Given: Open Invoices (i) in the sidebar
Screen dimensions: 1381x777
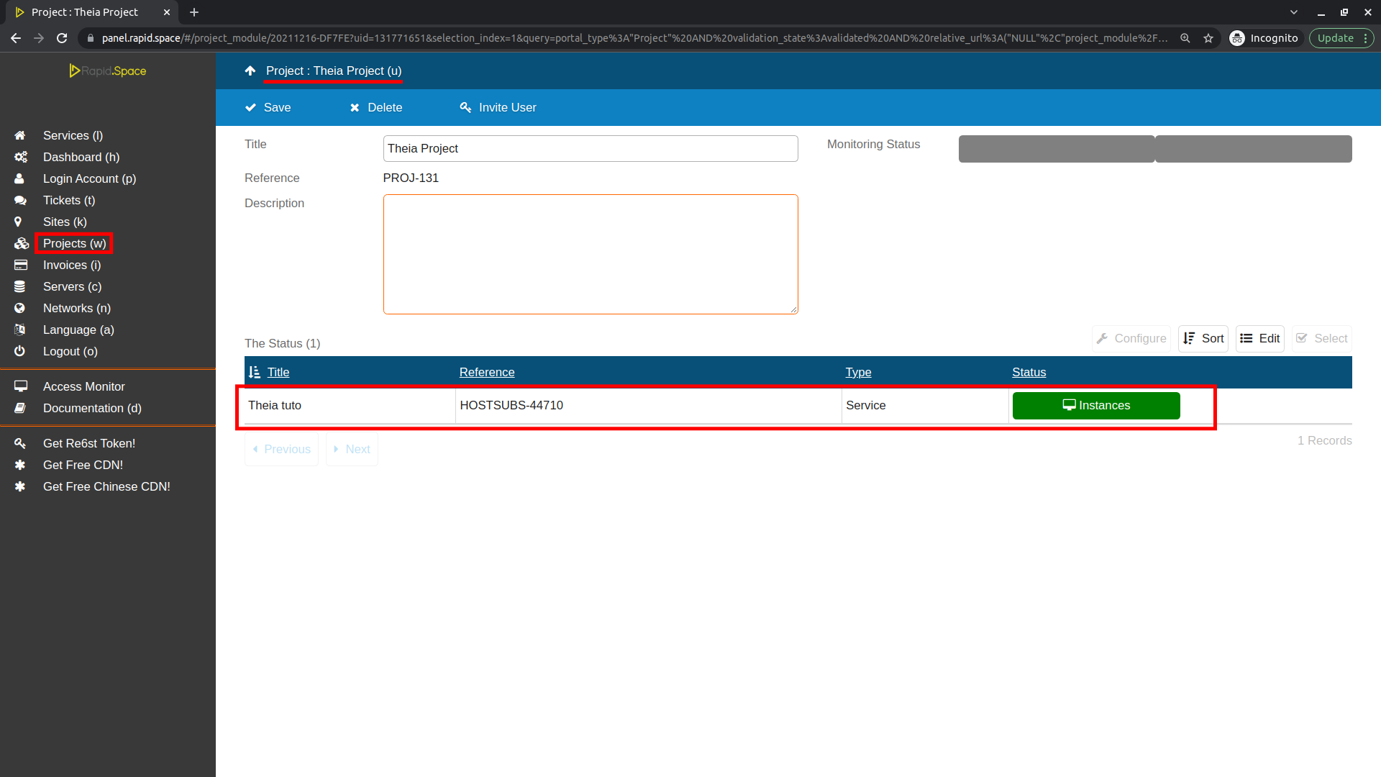Looking at the screenshot, I should (x=72, y=265).
